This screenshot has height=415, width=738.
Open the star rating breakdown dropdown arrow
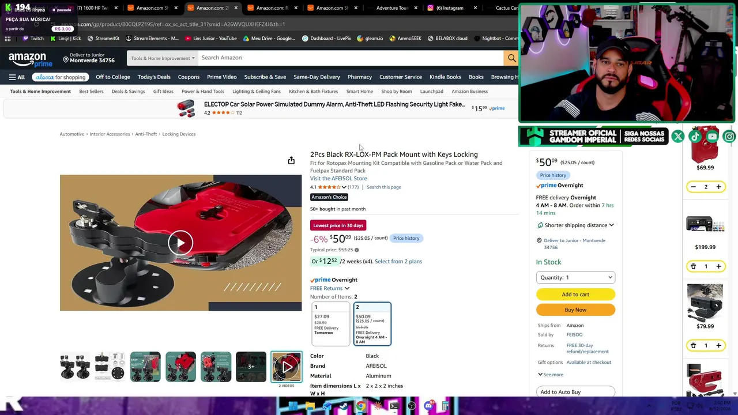click(344, 187)
